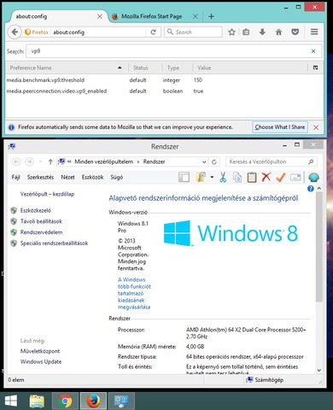Sort by Preference Name column
The height and width of the screenshot is (410, 333).
[66, 67]
